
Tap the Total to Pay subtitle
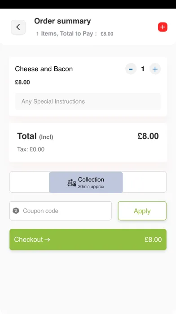(75, 34)
